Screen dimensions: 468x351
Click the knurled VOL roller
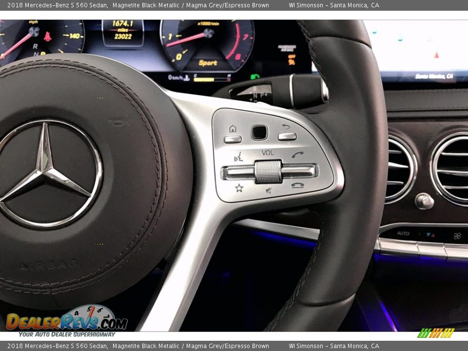[x=268, y=172]
